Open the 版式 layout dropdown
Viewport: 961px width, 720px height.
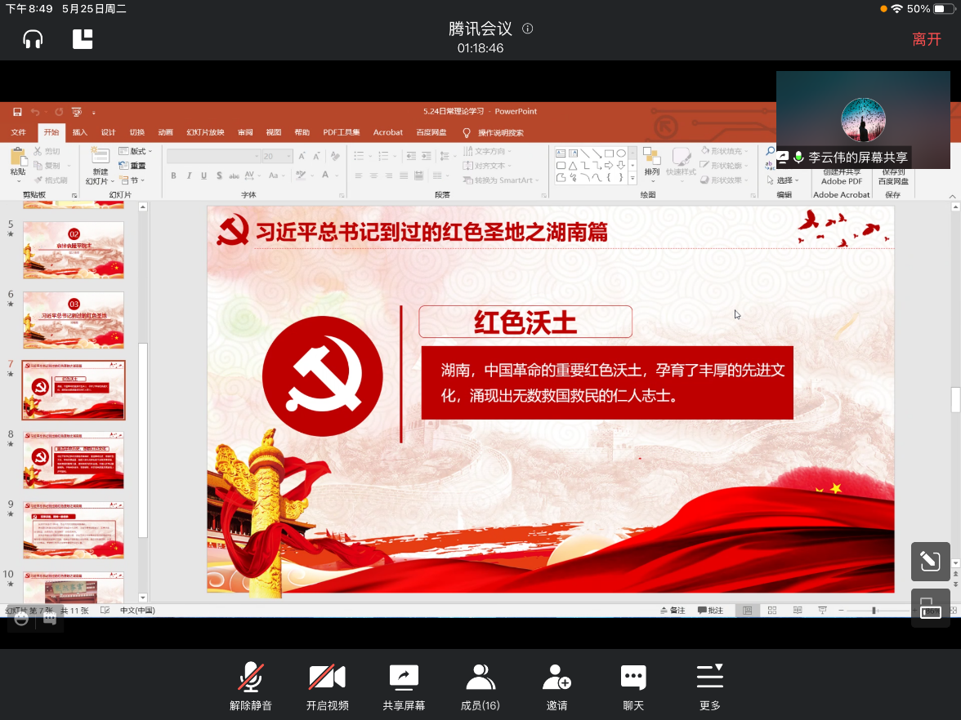[x=136, y=151]
